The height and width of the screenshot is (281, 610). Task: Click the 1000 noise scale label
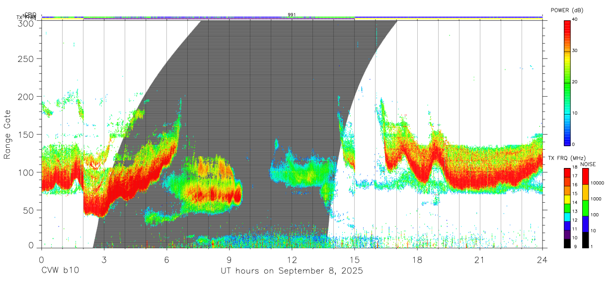tap(595, 199)
